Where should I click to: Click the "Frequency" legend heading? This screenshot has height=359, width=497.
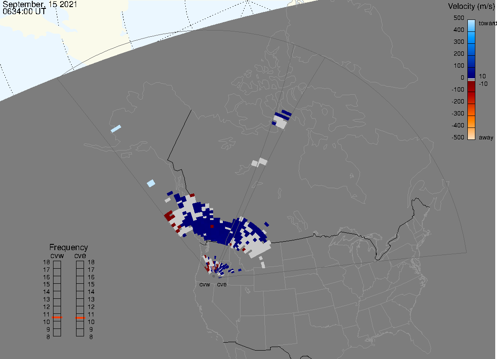coord(69,247)
